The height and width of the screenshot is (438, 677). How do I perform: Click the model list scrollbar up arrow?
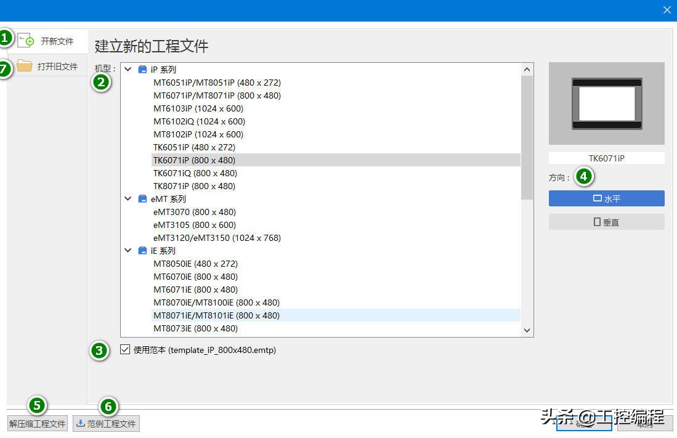[x=527, y=70]
